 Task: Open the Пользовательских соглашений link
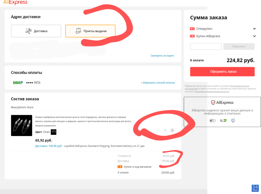[217, 87]
